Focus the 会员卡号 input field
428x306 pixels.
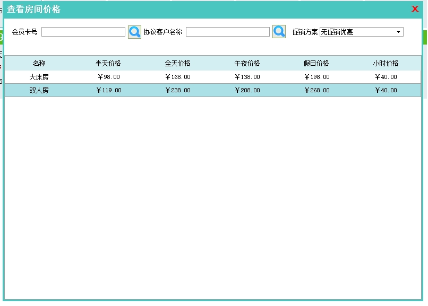tap(83, 32)
